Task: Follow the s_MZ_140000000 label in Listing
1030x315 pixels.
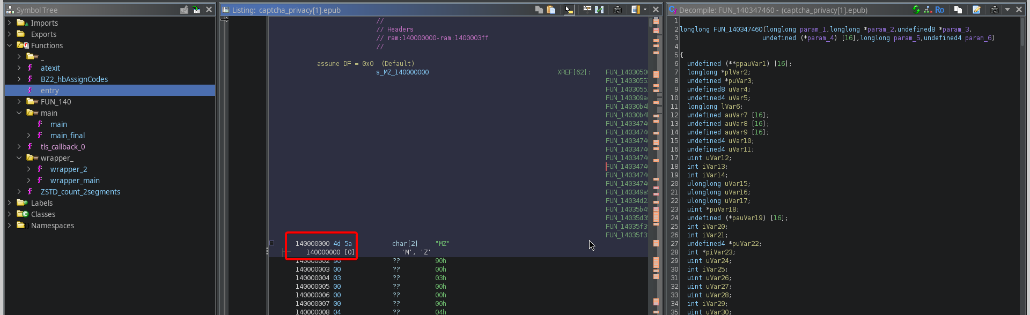Action: 402,72
